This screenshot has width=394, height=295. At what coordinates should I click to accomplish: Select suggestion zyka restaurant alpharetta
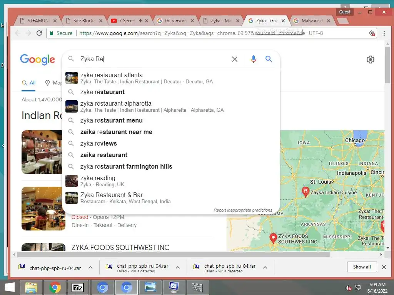click(x=171, y=106)
